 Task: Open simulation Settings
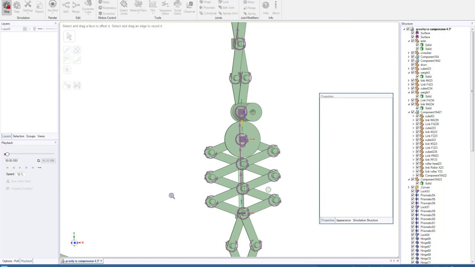28,7
